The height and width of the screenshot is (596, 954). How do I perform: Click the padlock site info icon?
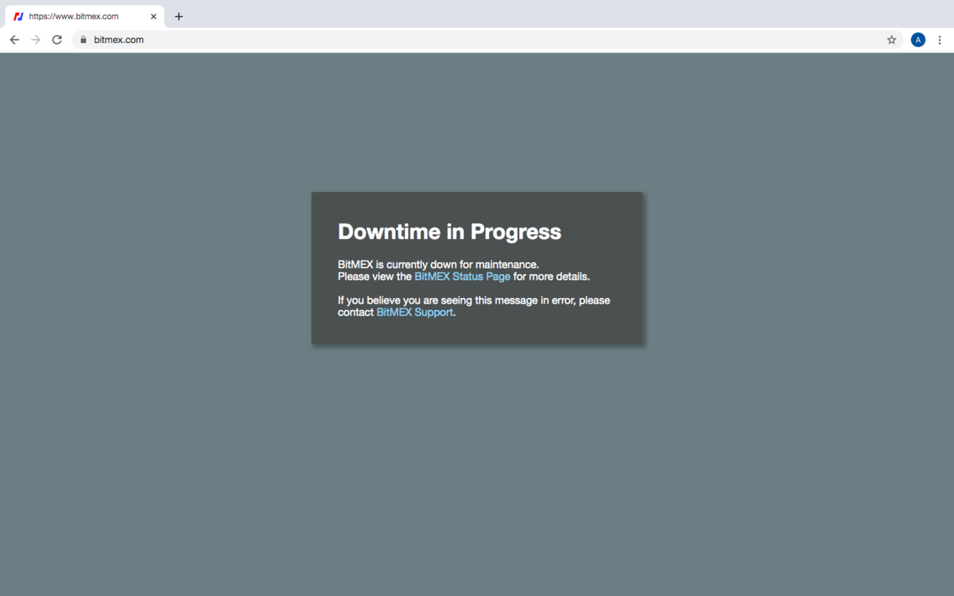[x=83, y=40]
